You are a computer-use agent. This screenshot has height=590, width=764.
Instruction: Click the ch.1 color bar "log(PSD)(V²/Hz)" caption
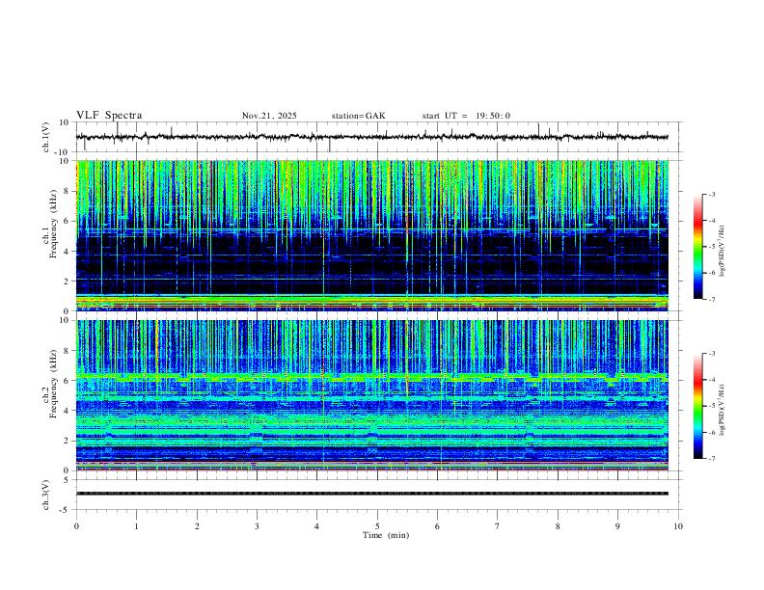coord(722,251)
